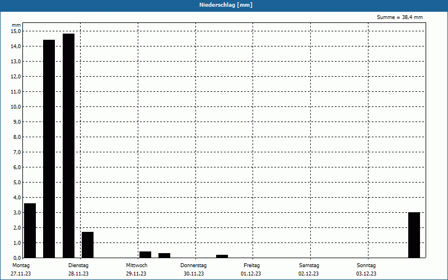448x280 pixels.
Task: Click date label 02.12.23
Action: pos(309,274)
